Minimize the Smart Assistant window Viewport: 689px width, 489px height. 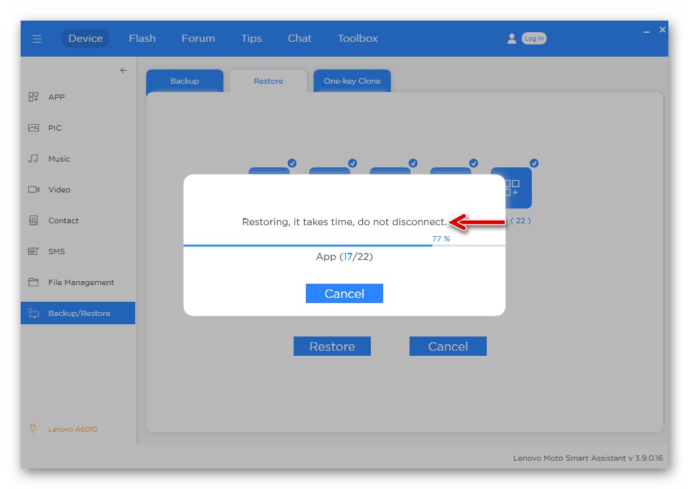click(647, 32)
